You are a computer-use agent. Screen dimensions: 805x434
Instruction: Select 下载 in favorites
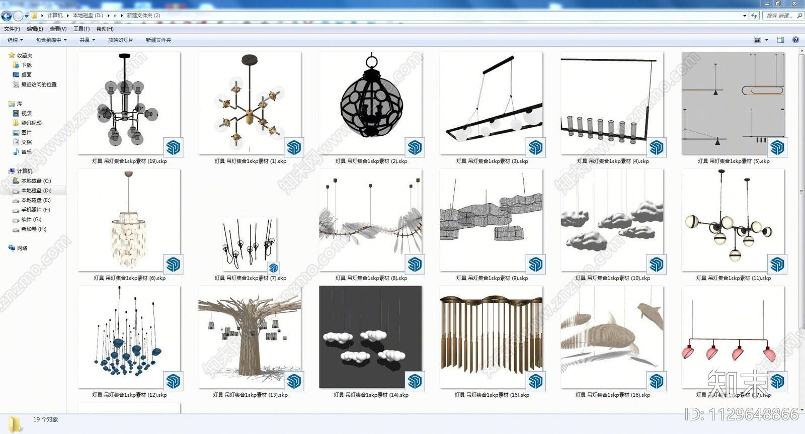point(22,65)
